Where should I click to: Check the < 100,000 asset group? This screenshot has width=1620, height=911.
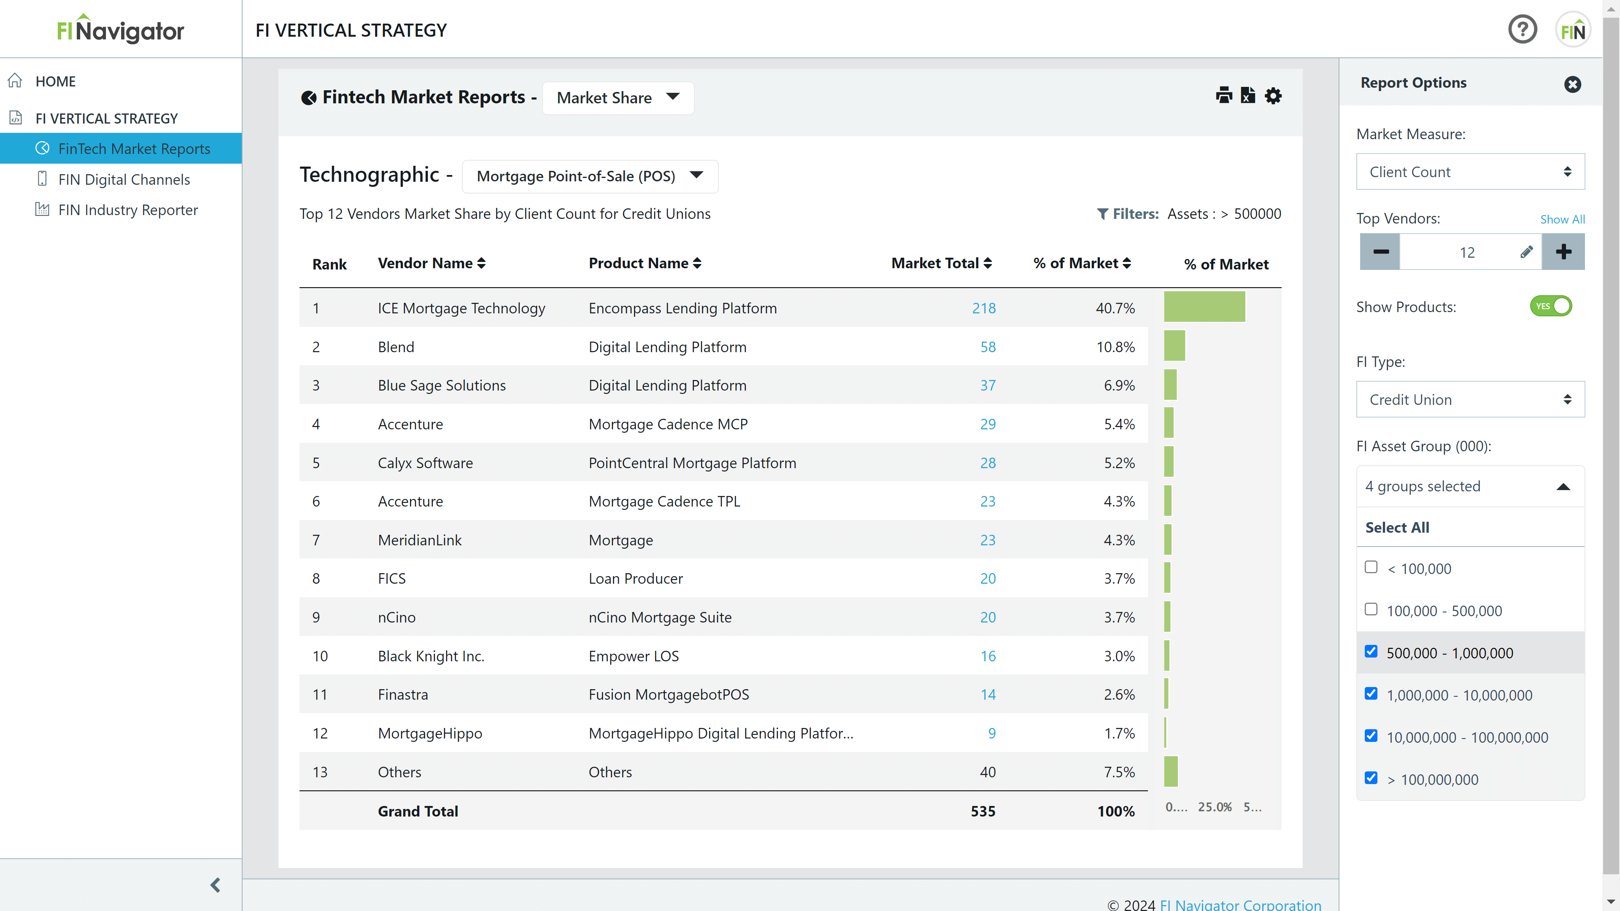[x=1371, y=567]
